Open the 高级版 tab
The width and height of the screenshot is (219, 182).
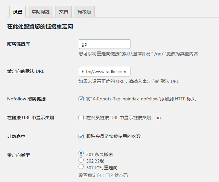[x=84, y=12]
